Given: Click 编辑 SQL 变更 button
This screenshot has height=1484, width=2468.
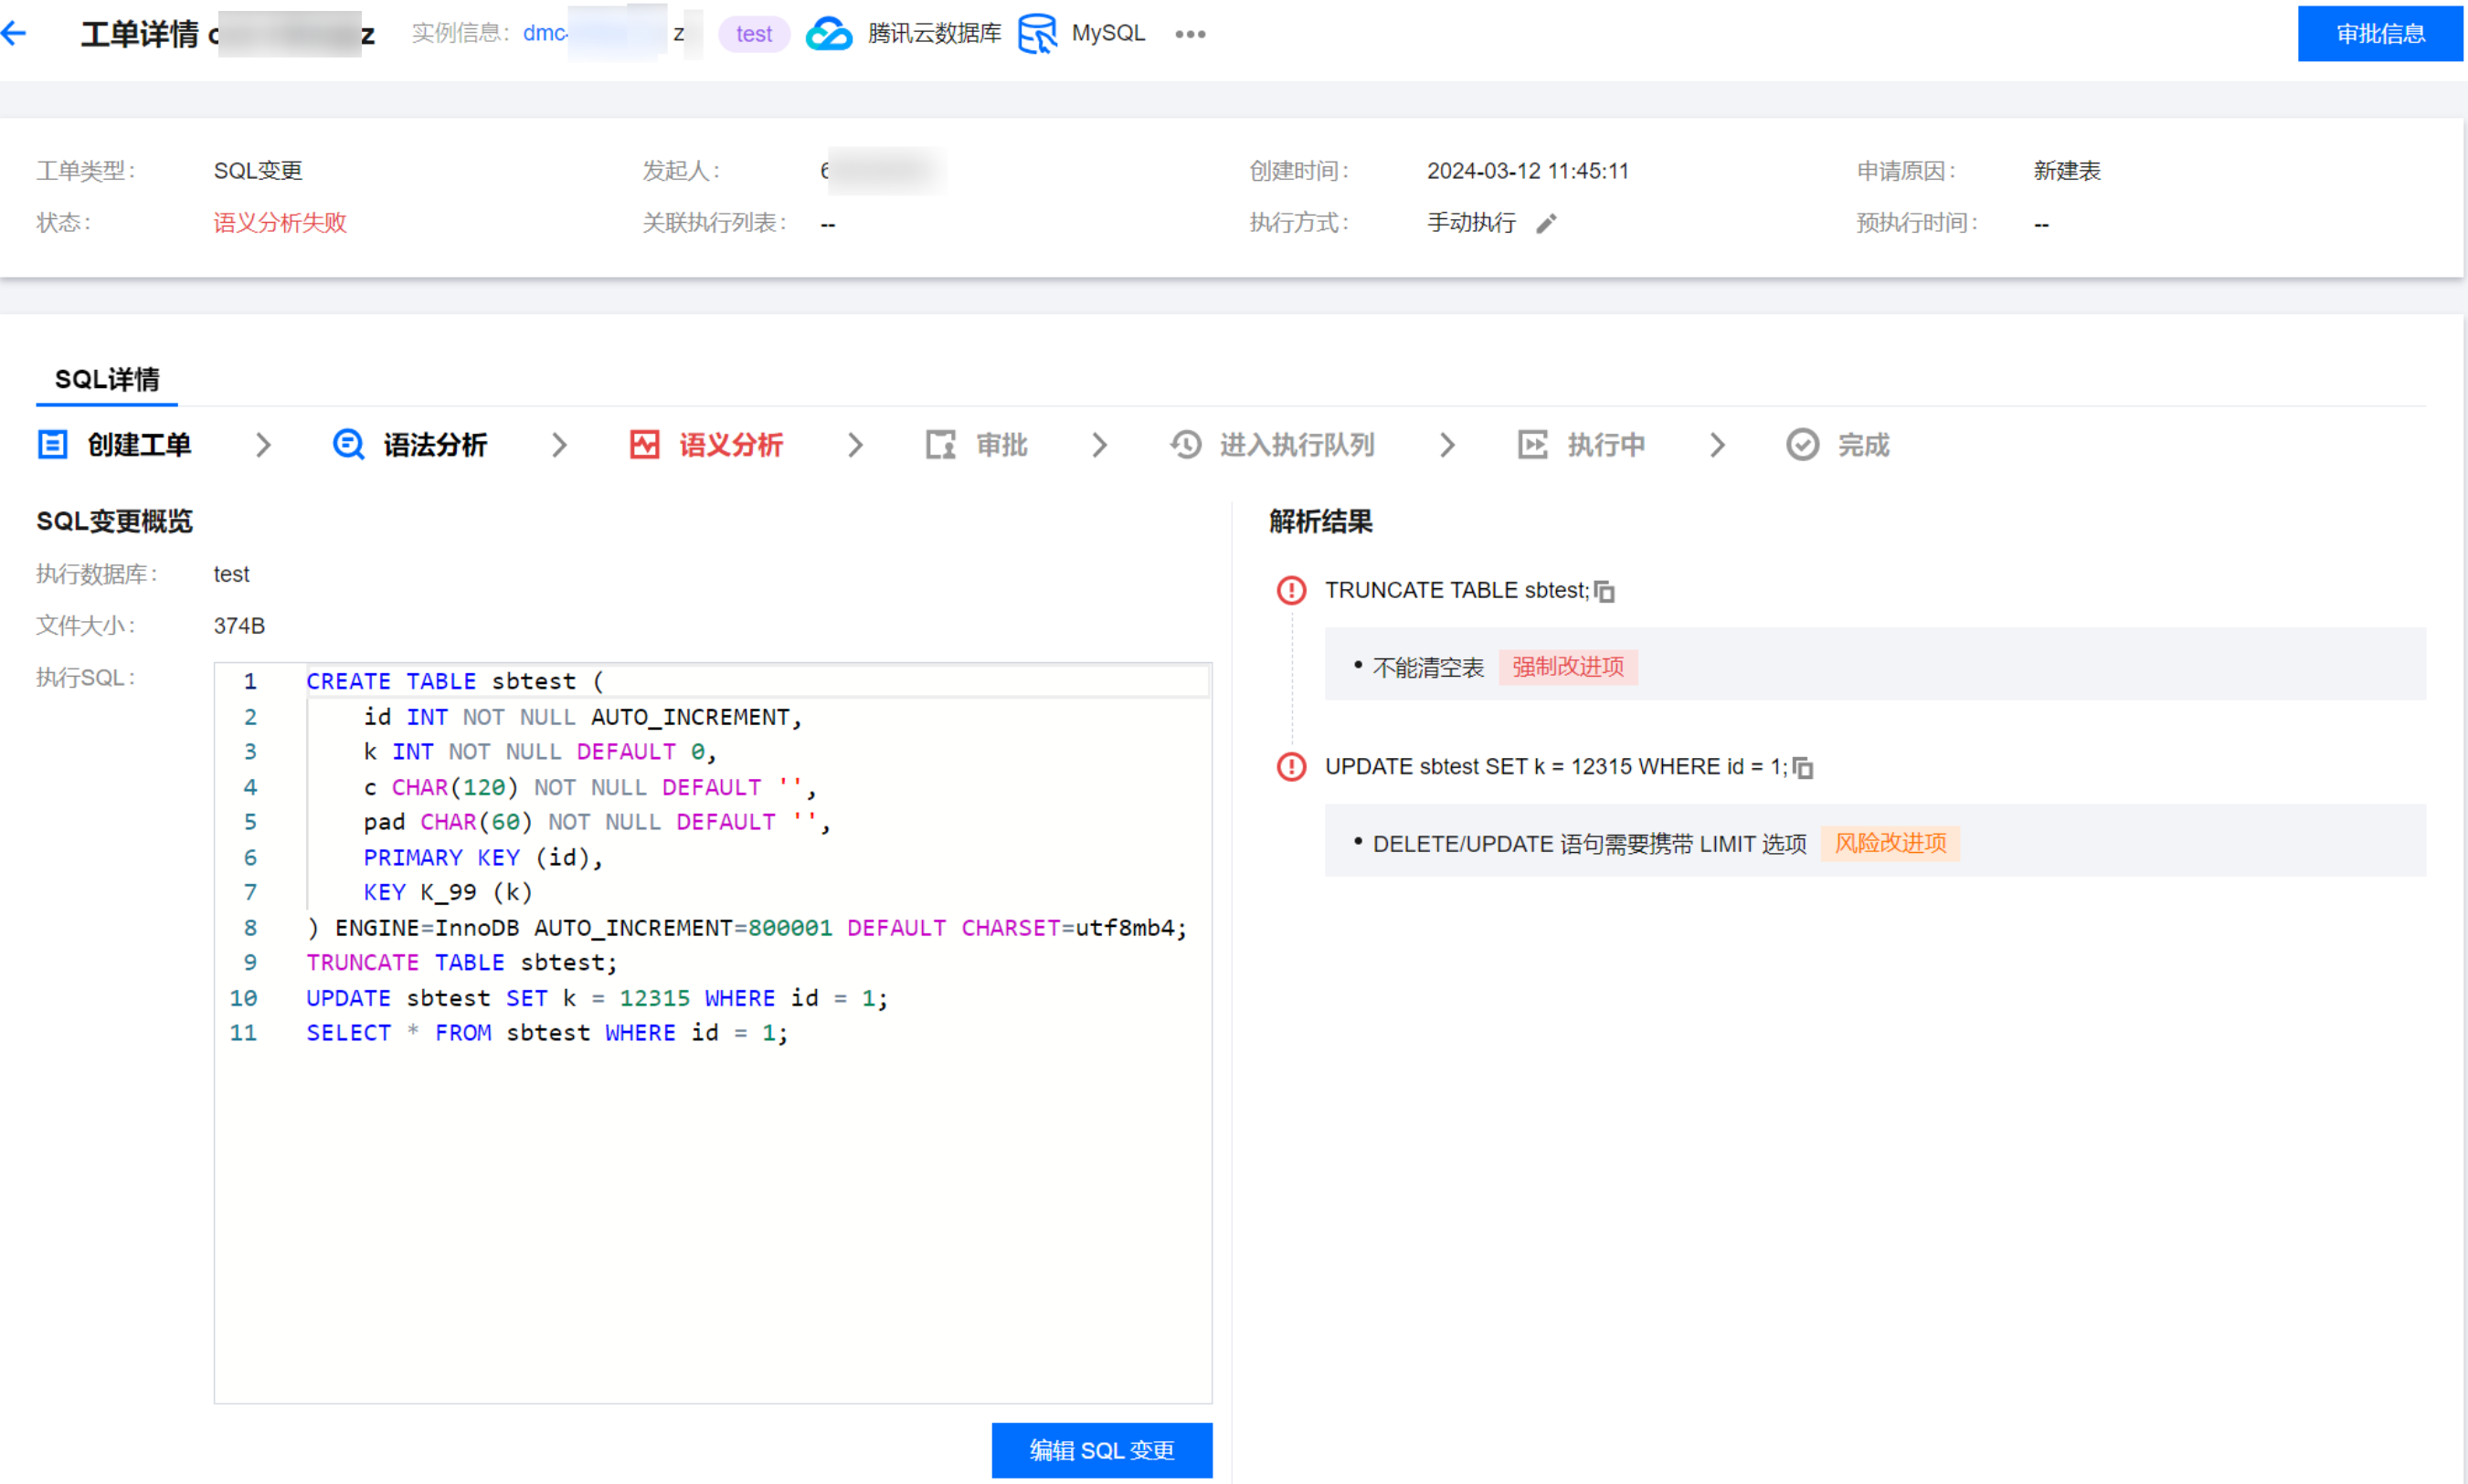Looking at the screenshot, I should tap(1101, 1449).
